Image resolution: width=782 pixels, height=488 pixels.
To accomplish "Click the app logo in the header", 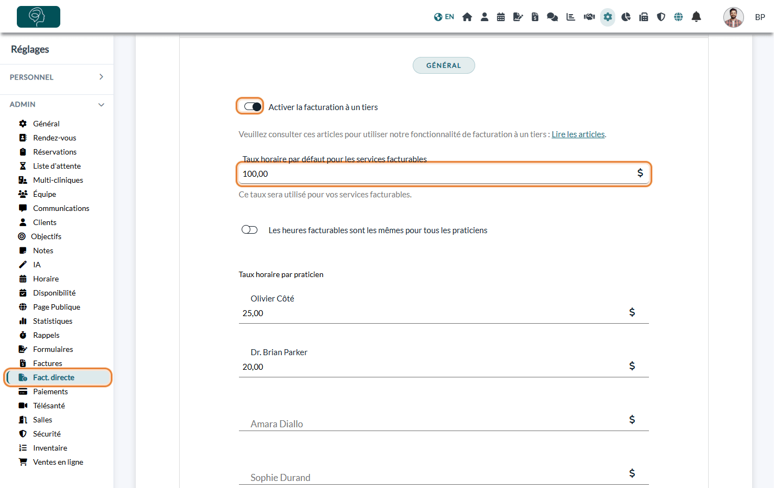I will 39,17.
